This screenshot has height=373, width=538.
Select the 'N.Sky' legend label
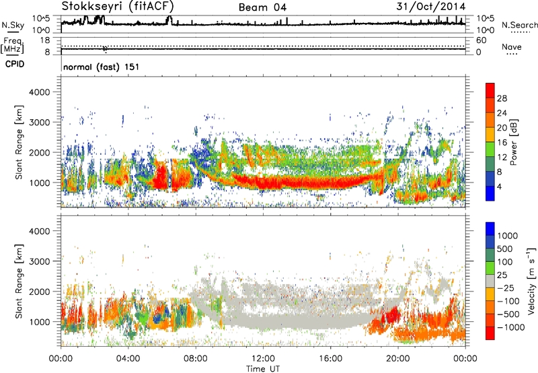pyautogui.click(x=13, y=25)
